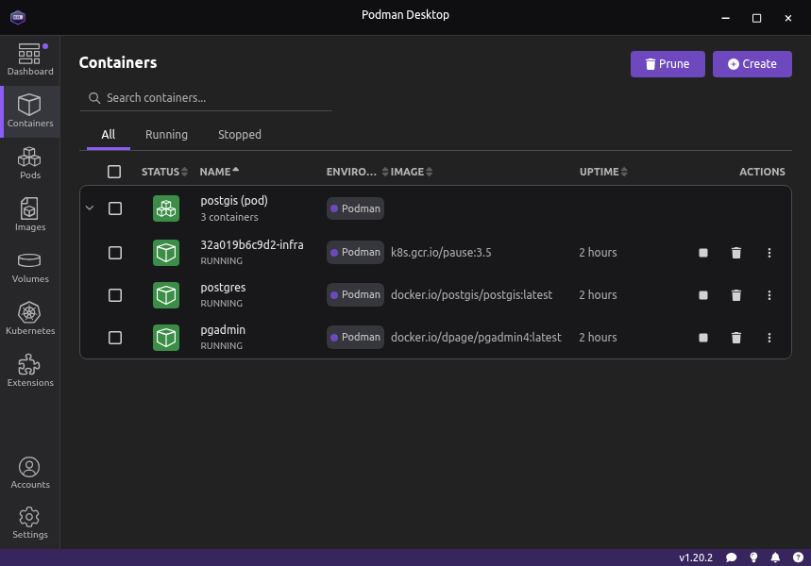Open the Images section
The height and width of the screenshot is (566, 811).
[30, 215]
